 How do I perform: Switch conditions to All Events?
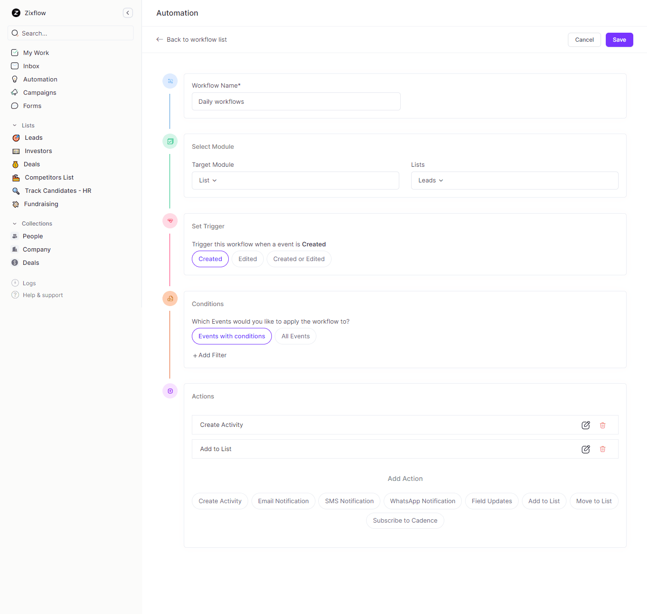tap(295, 336)
